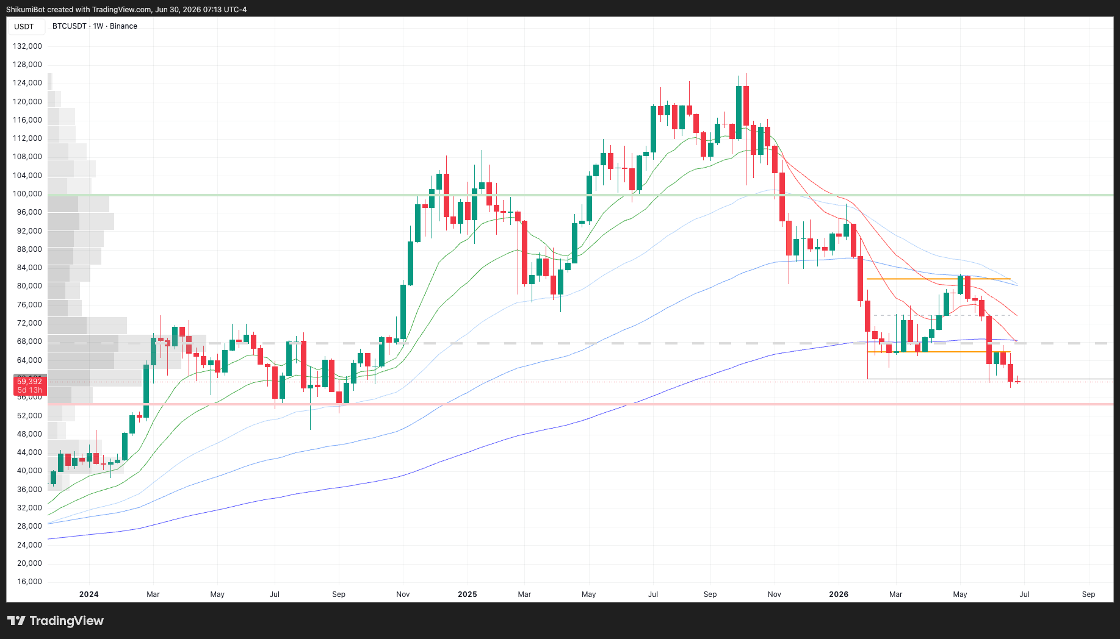This screenshot has height=639, width=1120.
Task: Click the 44,000 price axis label
Action: tap(29, 452)
